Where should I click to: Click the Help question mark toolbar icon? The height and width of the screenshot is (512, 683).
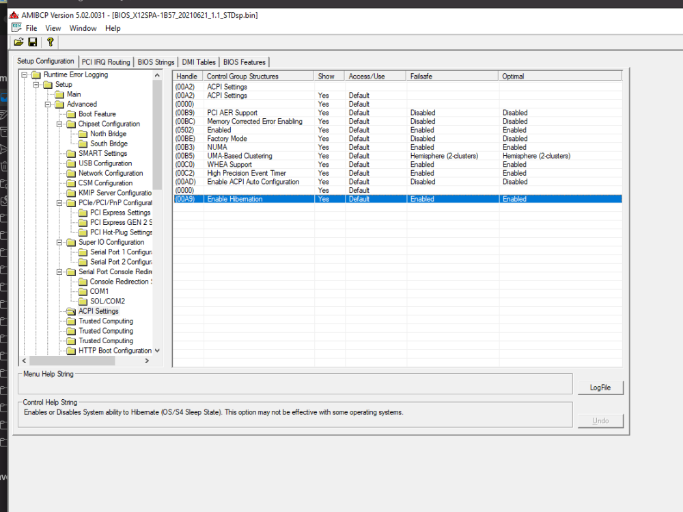(x=51, y=42)
